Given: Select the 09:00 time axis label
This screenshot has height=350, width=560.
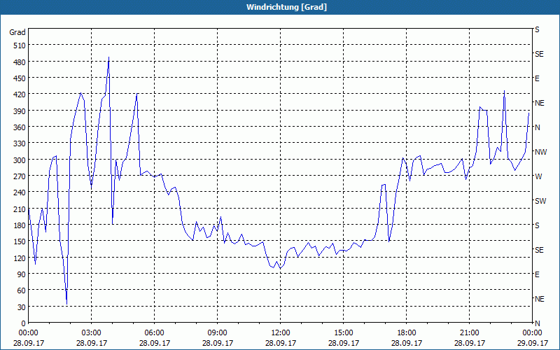Looking at the screenshot, I should (217, 333).
